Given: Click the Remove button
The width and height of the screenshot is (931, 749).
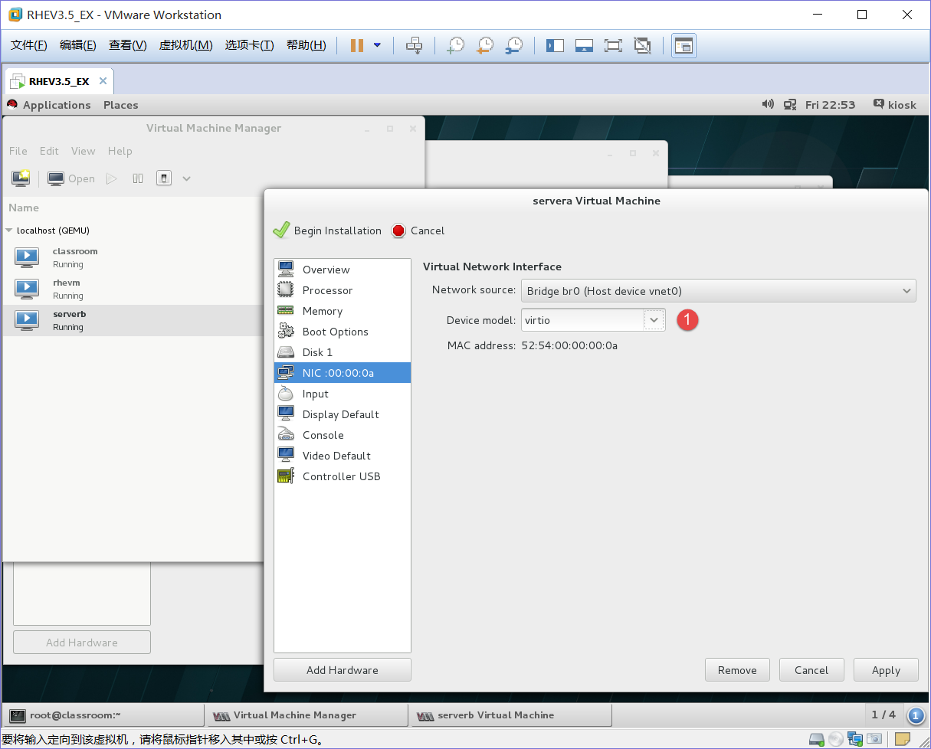Looking at the screenshot, I should click(737, 670).
